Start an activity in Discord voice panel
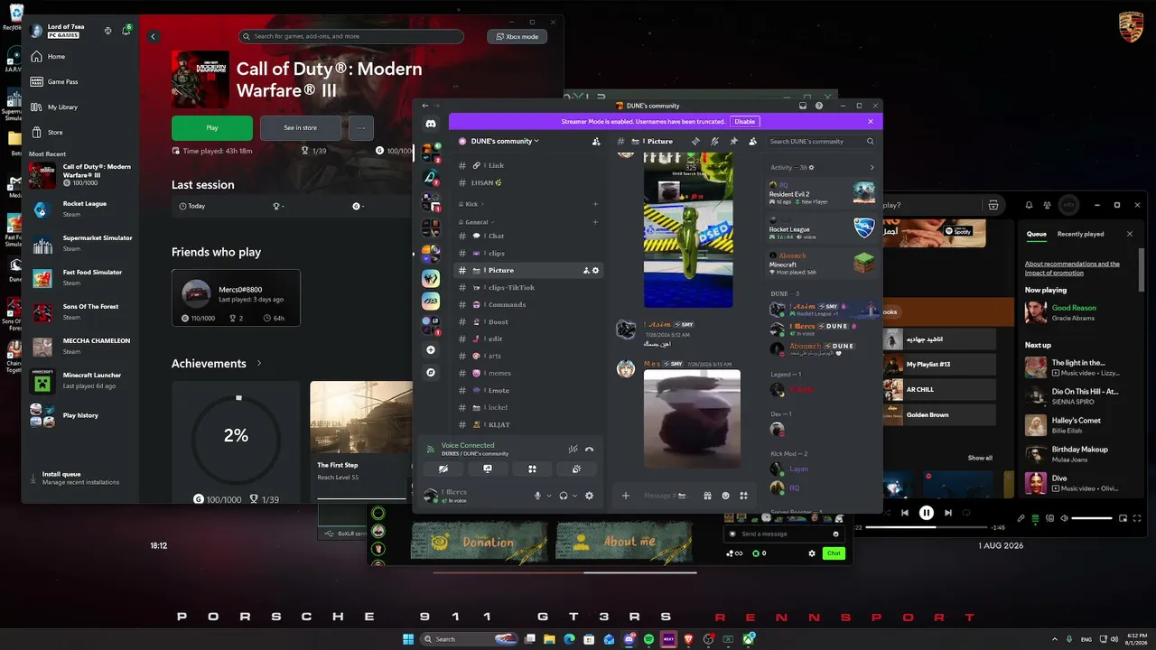 (x=532, y=469)
